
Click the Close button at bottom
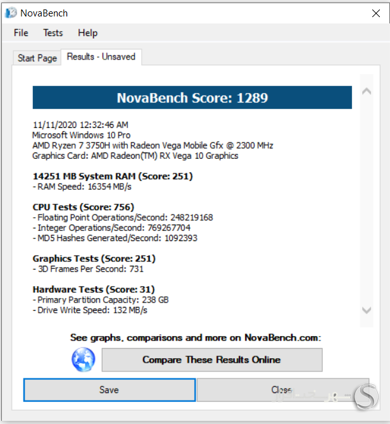(x=282, y=390)
